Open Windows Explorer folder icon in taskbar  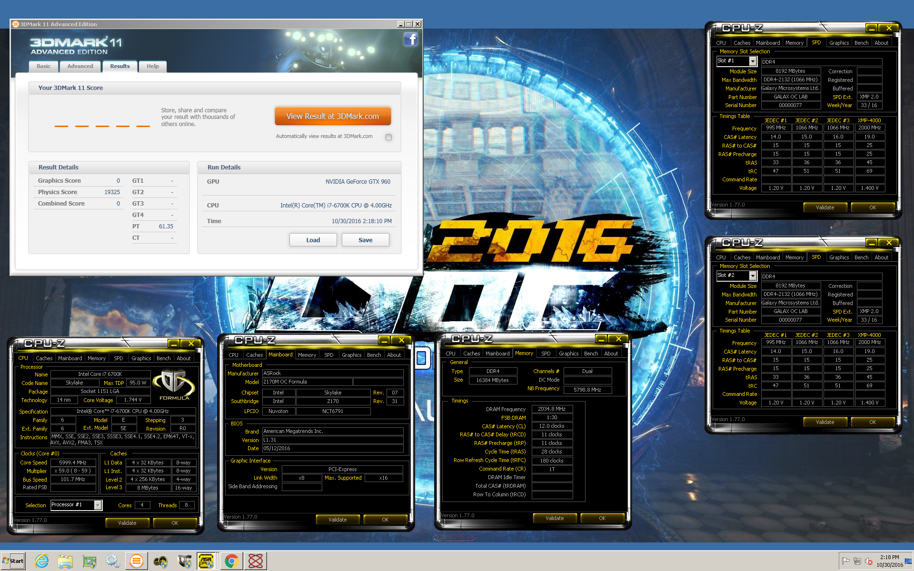[65, 561]
